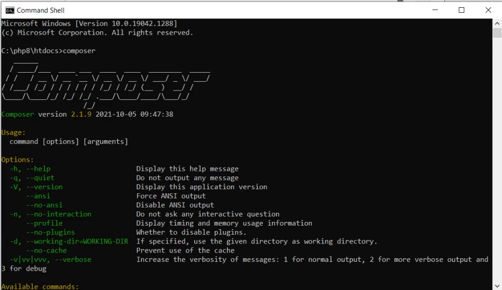Click the version number '2.1.9'
Screen dimensions: 502x290
81,114
